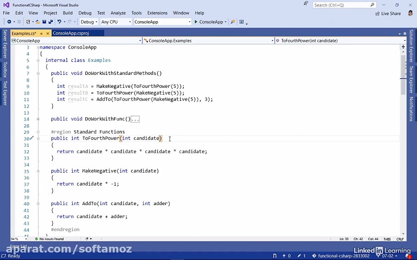417x260 pixels.
Task: Open the Debug configuration dropdown
Action: point(89,22)
